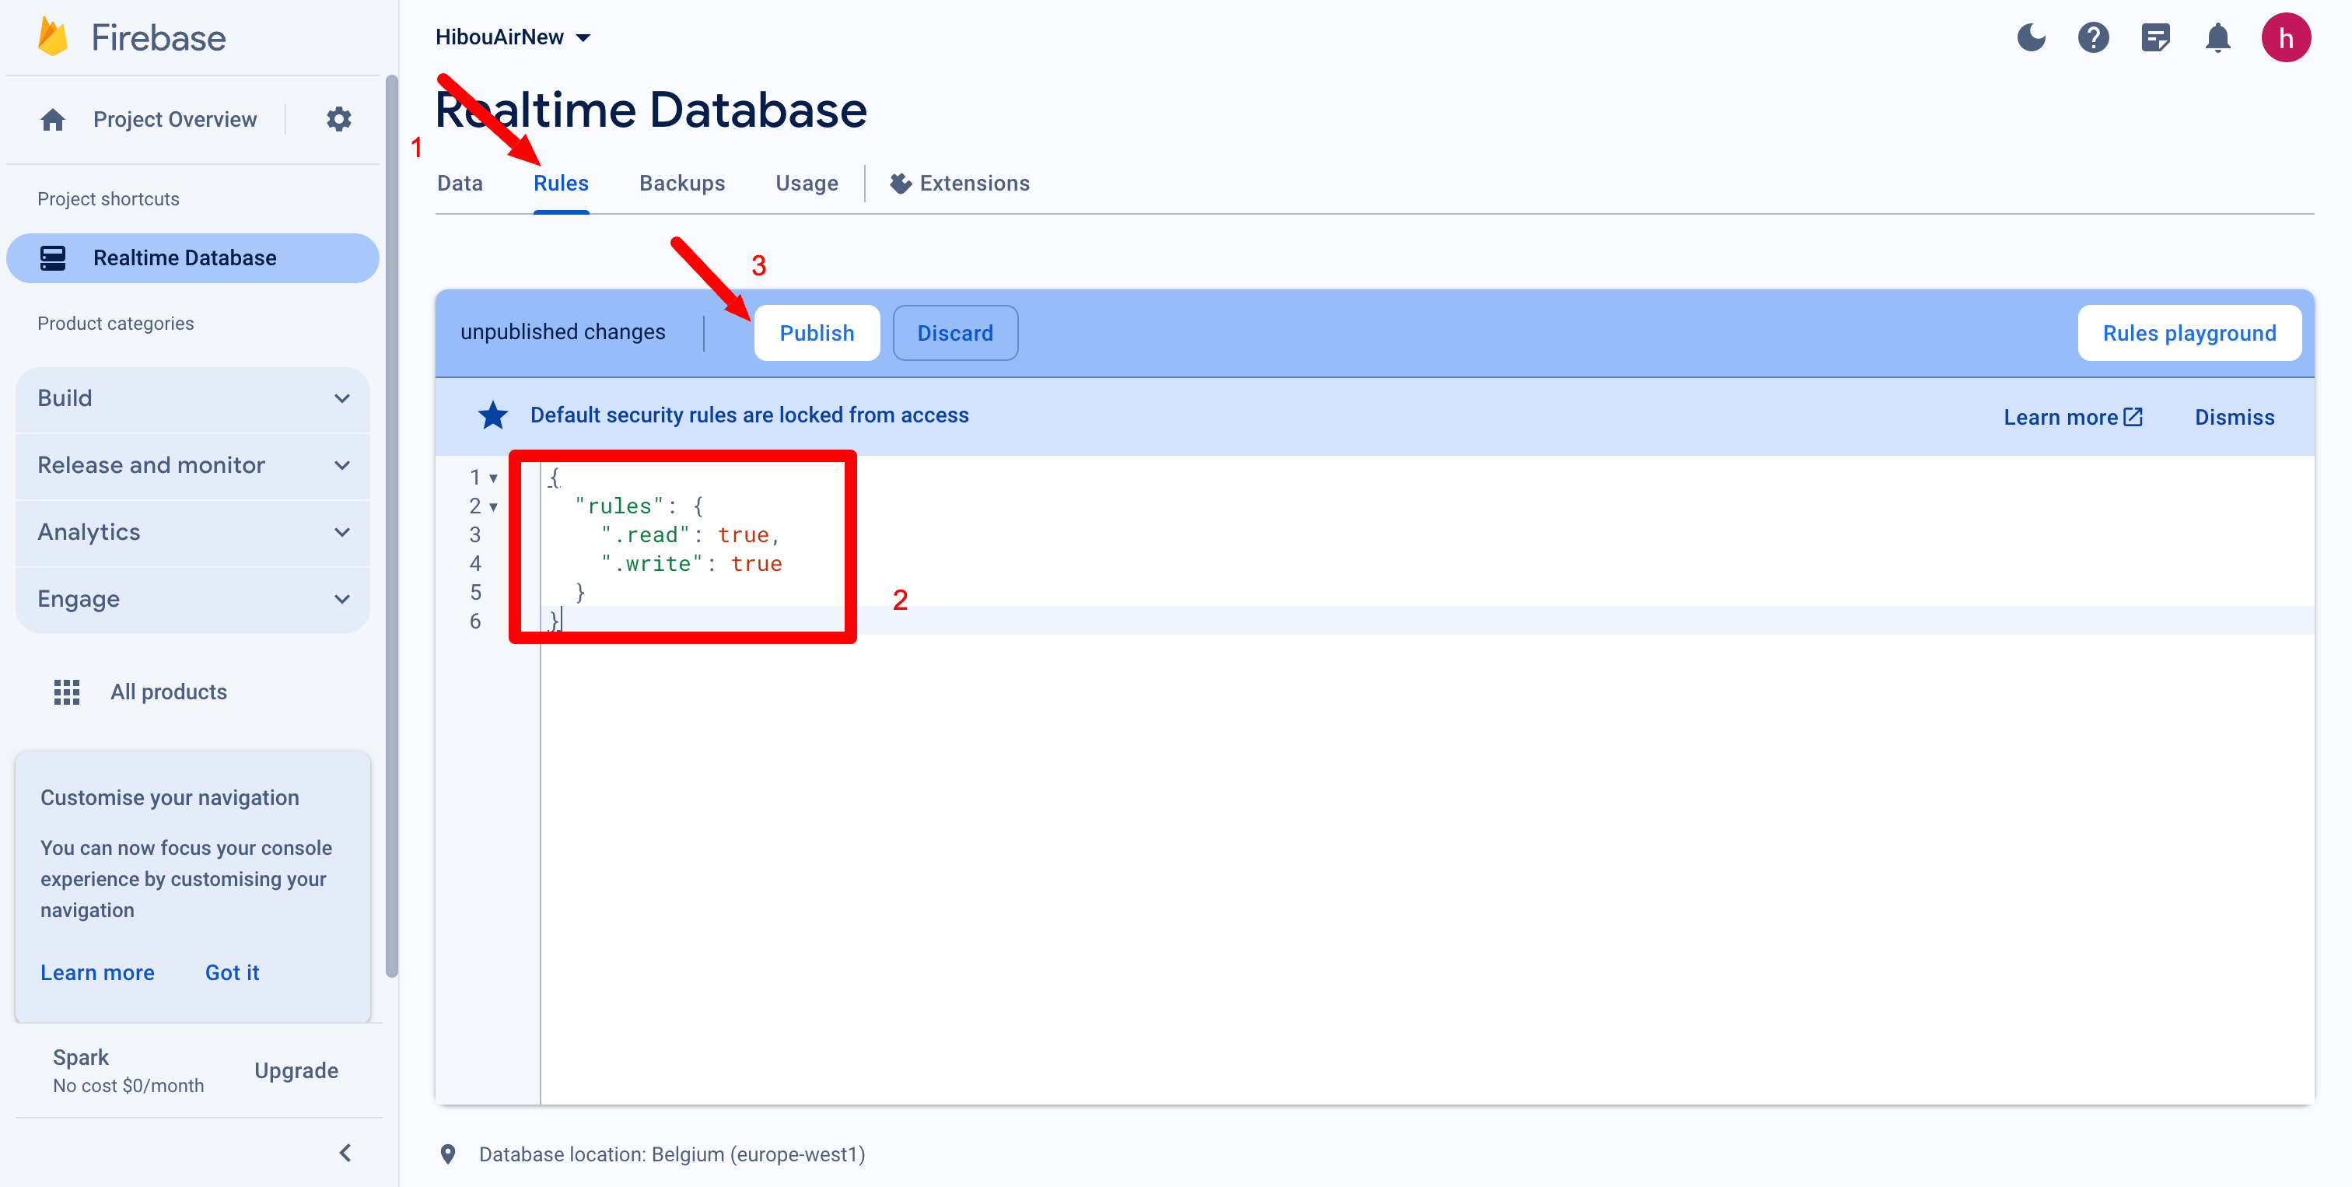Click the '.write' rule text on line 4
Viewport: 2352px width, 1187px height.
[x=652, y=564]
